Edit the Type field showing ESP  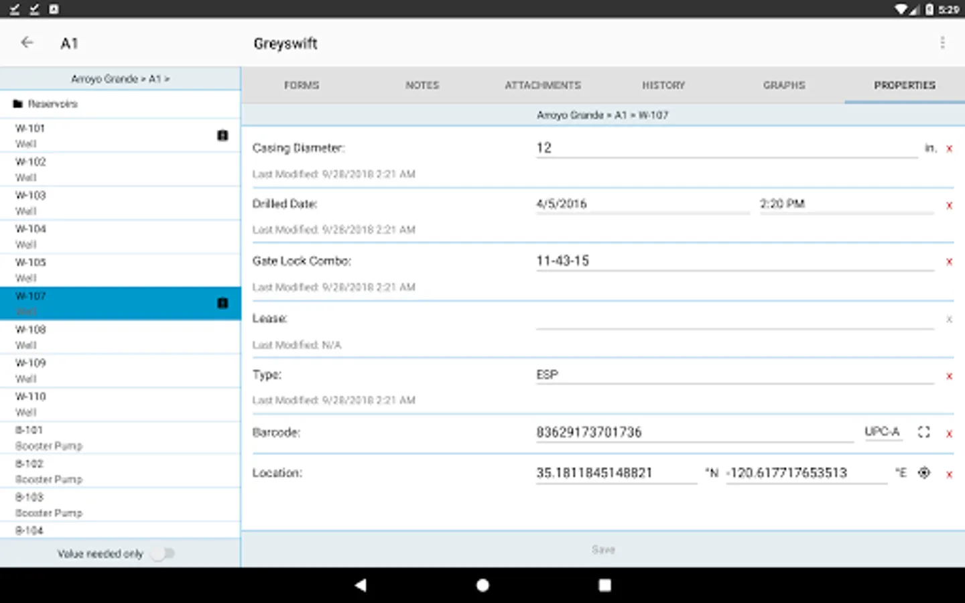[x=734, y=375]
